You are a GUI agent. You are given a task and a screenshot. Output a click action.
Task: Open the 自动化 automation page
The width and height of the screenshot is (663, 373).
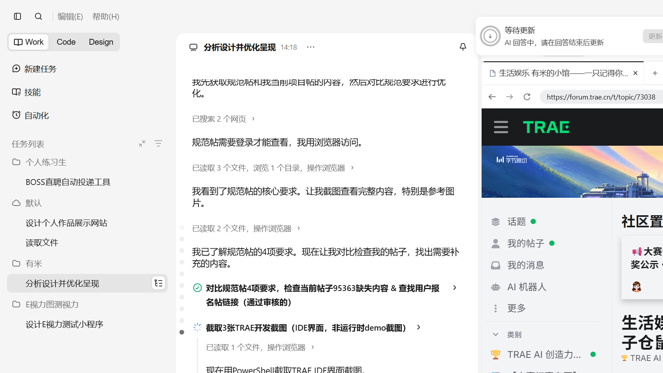(x=30, y=115)
